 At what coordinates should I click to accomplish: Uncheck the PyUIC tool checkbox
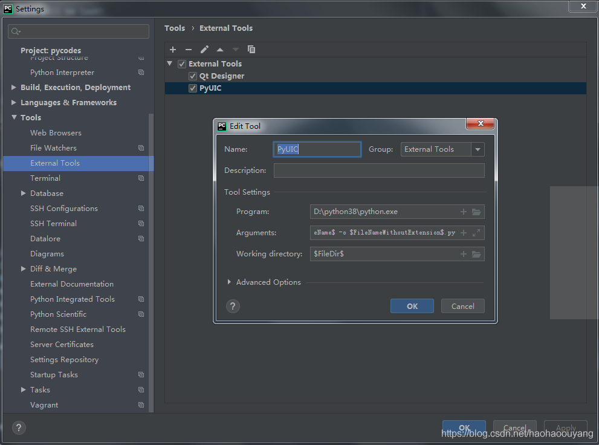click(x=193, y=88)
